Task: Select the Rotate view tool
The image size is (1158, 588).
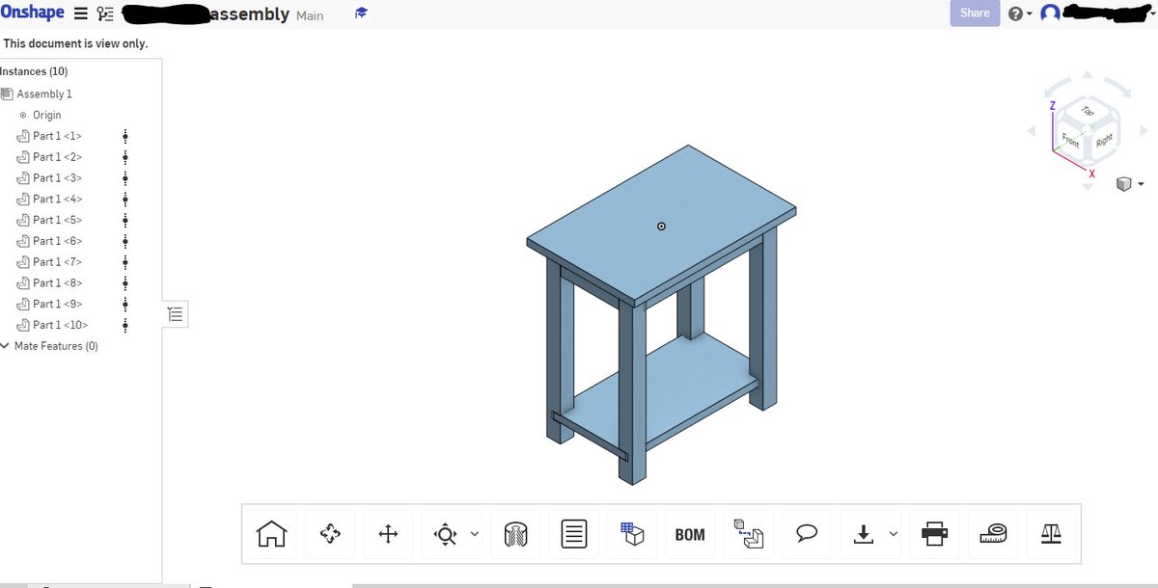Action: [x=330, y=533]
